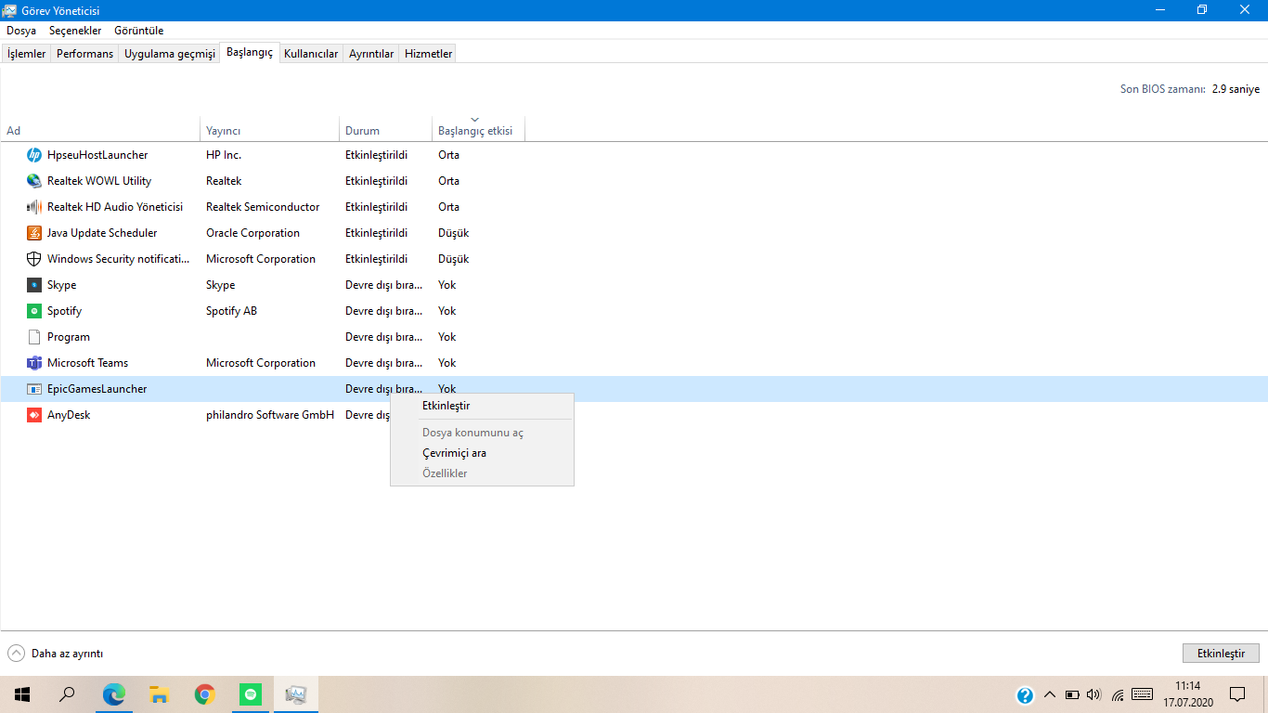The width and height of the screenshot is (1268, 713).
Task: Show hidden tray icons chevron
Action: [x=1050, y=694]
